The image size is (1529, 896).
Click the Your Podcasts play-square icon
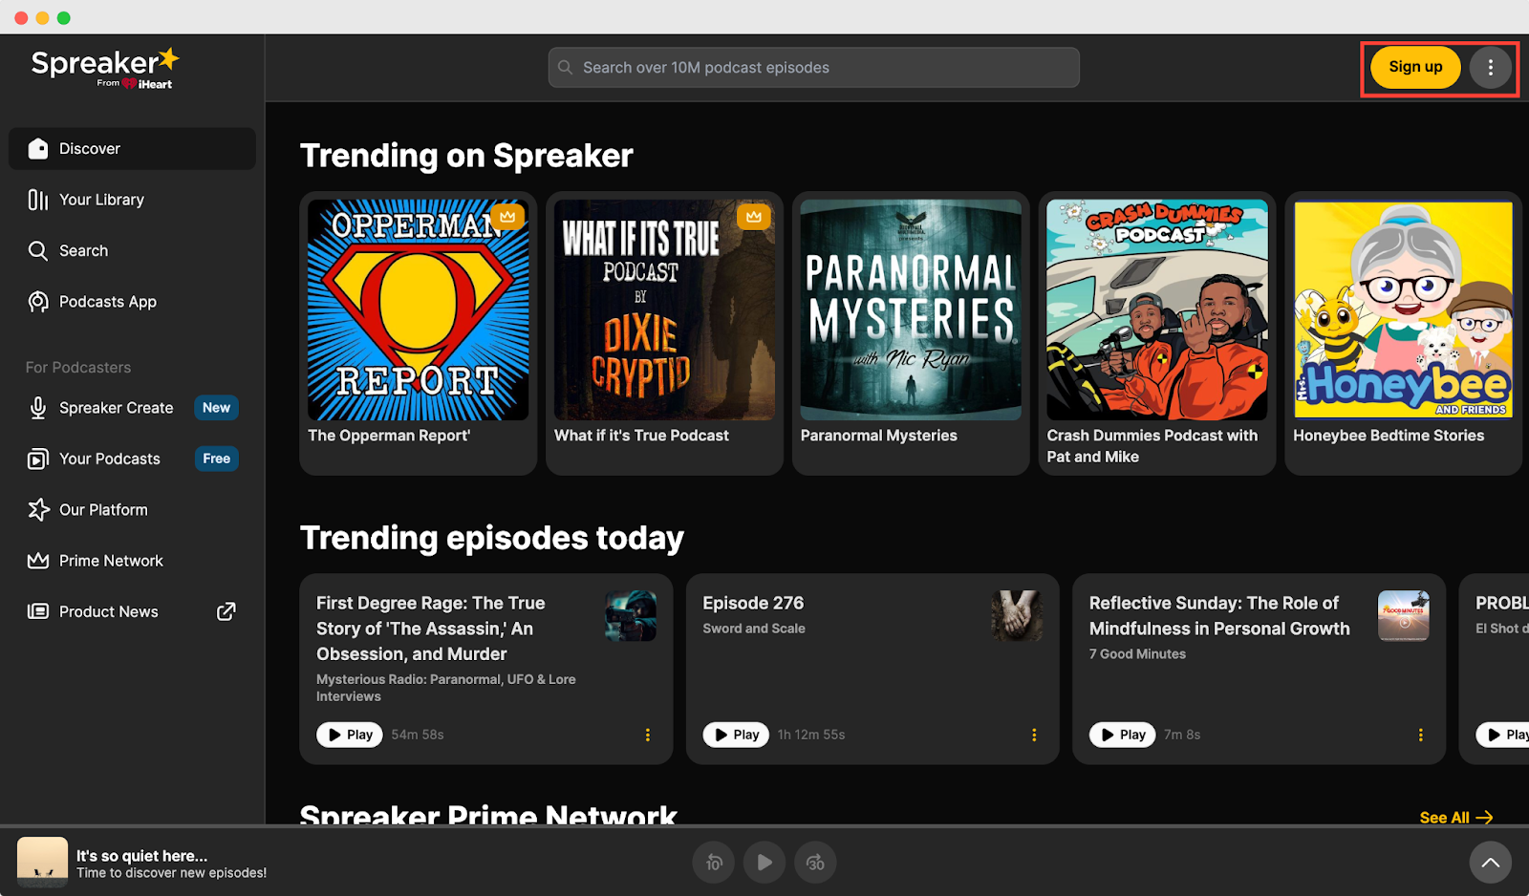pos(38,459)
